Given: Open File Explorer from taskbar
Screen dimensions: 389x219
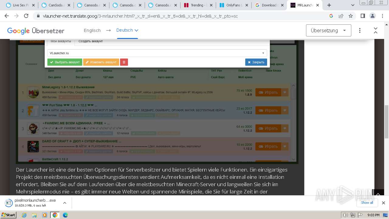Looking at the screenshot, I should click(x=34, y=215).
